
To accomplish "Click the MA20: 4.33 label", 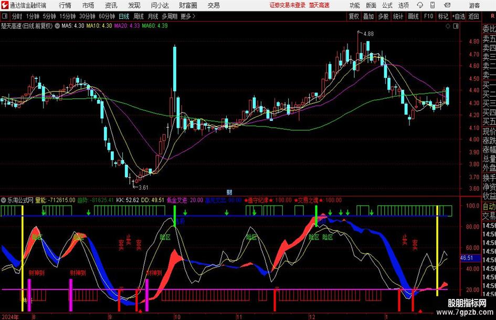I will tap(127, 26).
